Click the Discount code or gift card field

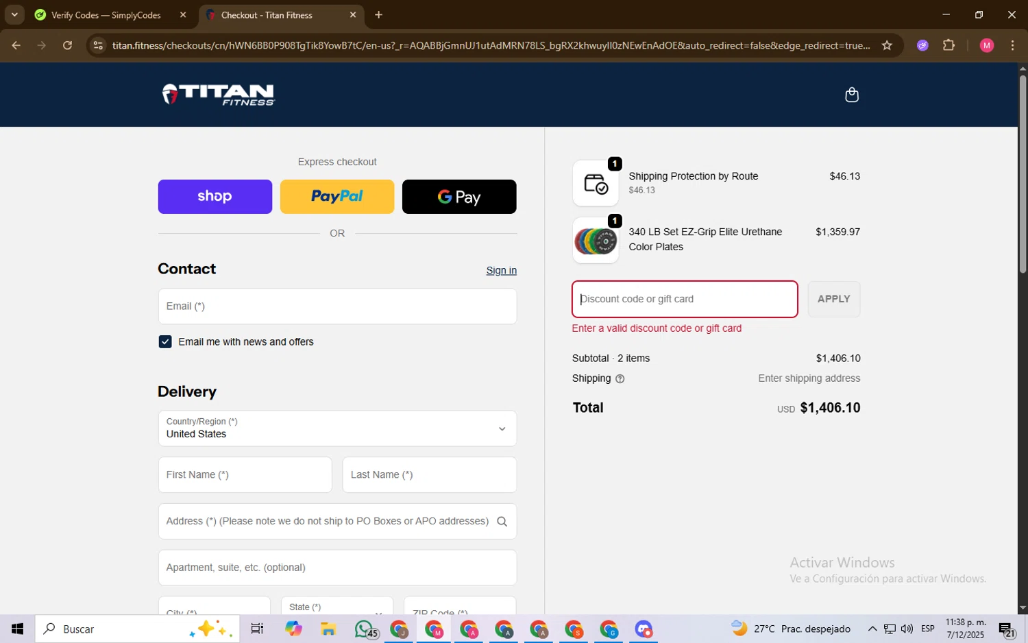685,300
